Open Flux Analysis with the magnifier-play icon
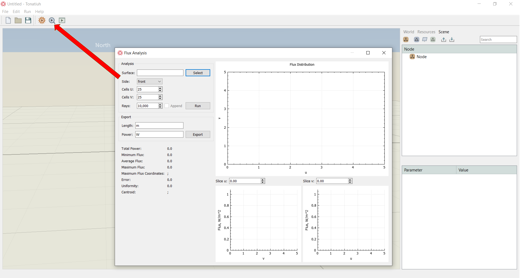This screenshot has width=520, height=278. tap(52, 20)
